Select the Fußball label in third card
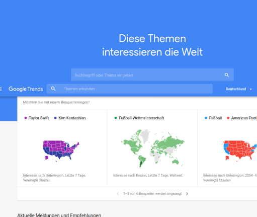The width and height of the screenshot is (257, 217). [x=215, y=118]
